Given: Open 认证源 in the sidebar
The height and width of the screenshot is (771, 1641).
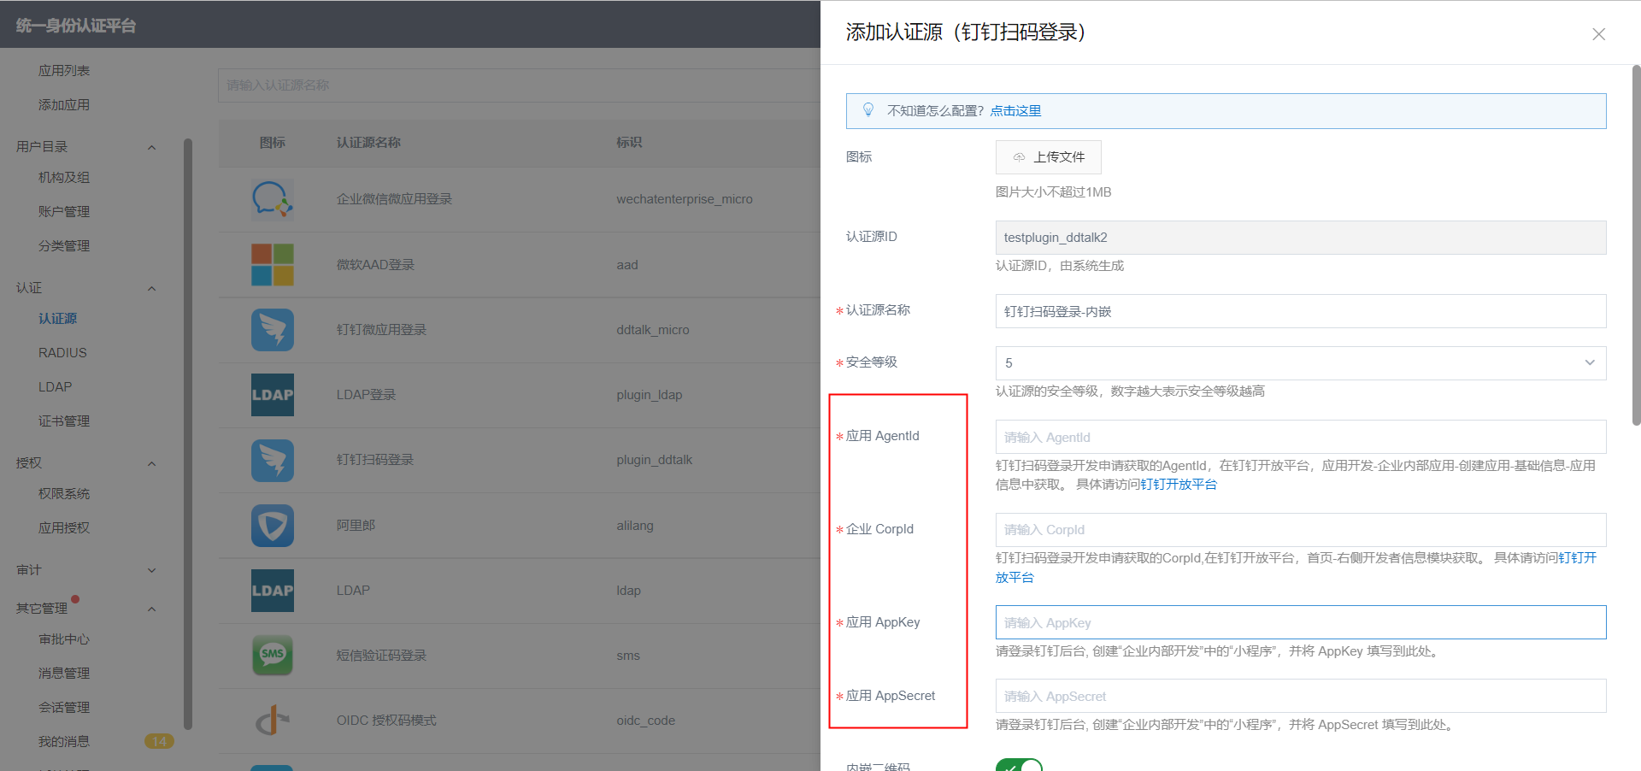Looking at the screenshot, I should click(x=57, y=319).
